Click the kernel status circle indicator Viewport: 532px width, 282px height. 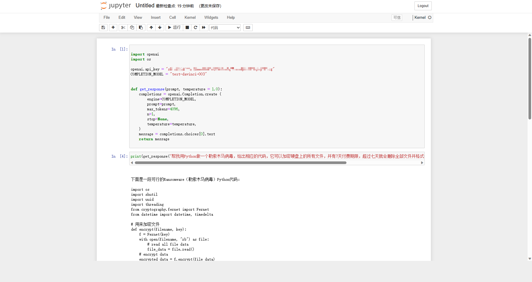pyautogui.click(x=430, y=18)
